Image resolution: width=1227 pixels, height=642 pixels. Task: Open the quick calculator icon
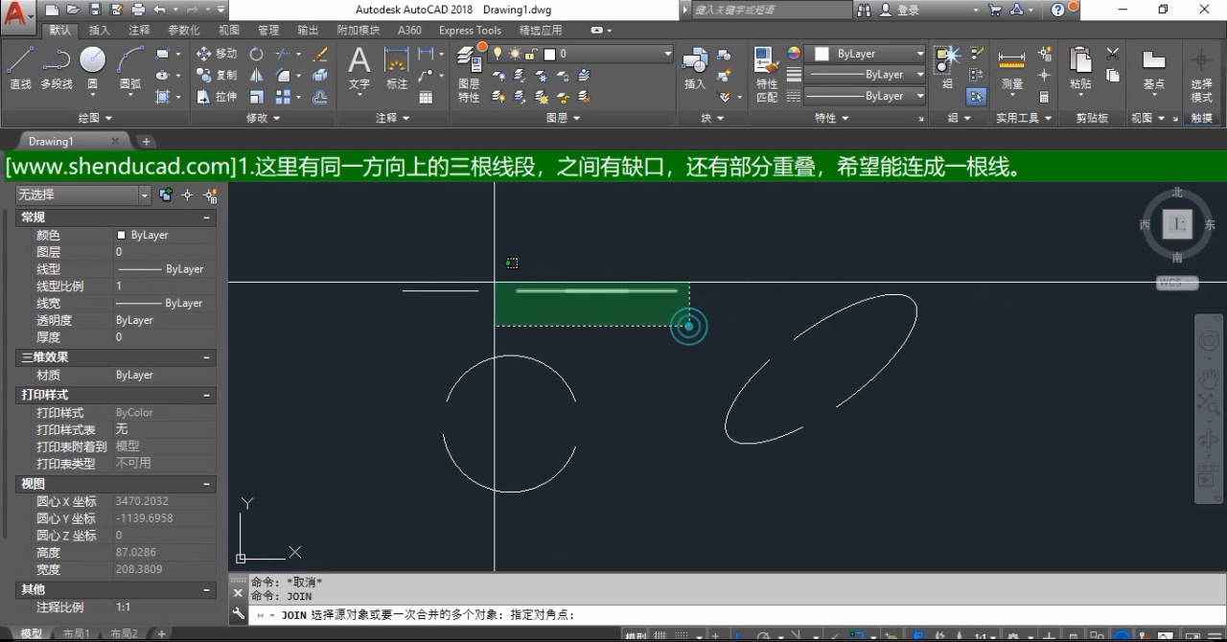pos(1044,97)
